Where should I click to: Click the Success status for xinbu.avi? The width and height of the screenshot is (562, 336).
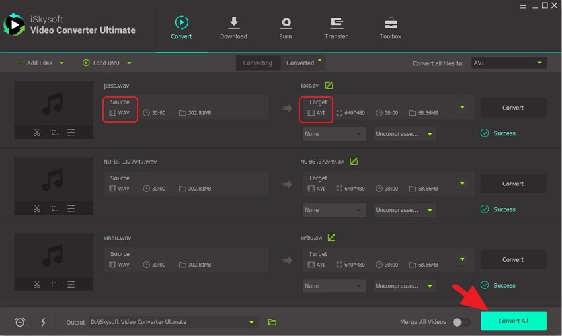[x=499, y=285]
